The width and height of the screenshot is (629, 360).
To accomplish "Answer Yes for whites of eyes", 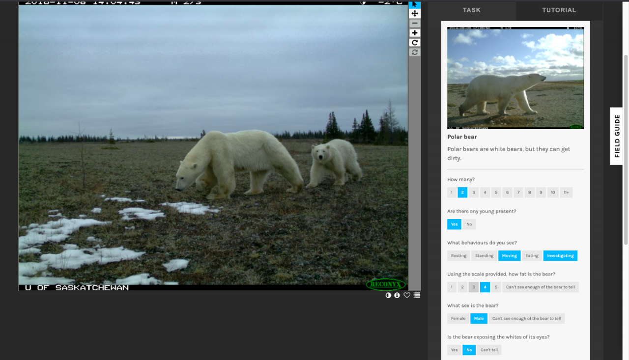I will [454, 350].
